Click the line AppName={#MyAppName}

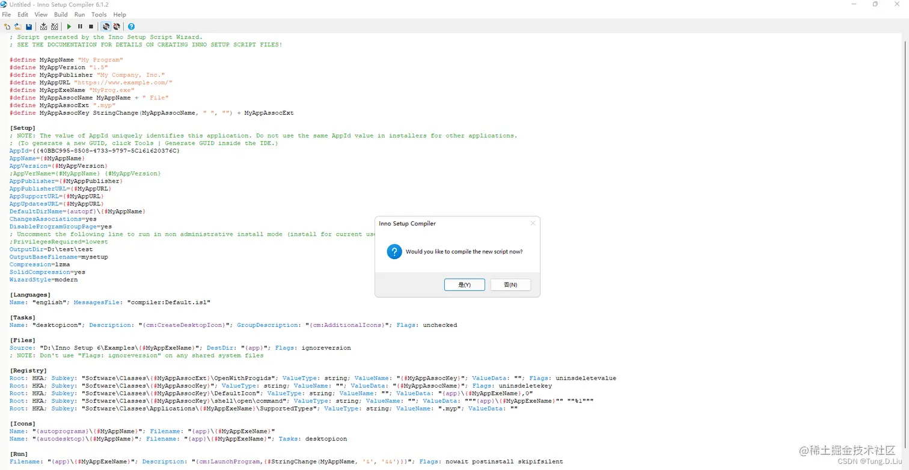tap(47, 158)
